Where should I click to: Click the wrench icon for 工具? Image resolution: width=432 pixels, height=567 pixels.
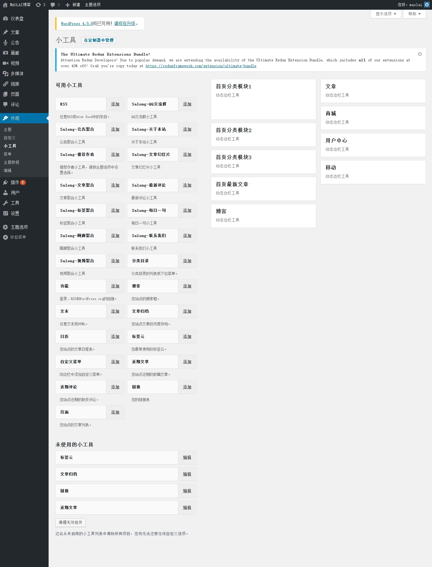[5, 203]
